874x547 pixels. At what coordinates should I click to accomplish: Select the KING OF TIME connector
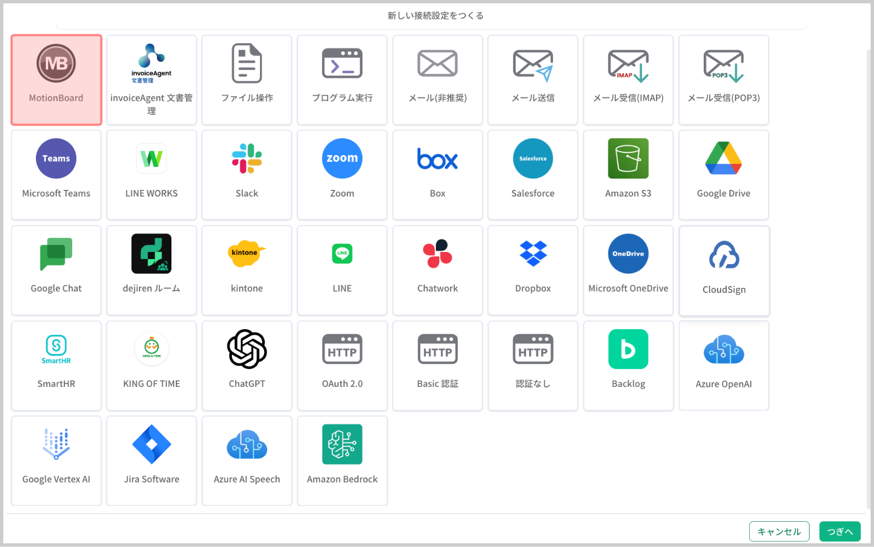coord(151,366)
